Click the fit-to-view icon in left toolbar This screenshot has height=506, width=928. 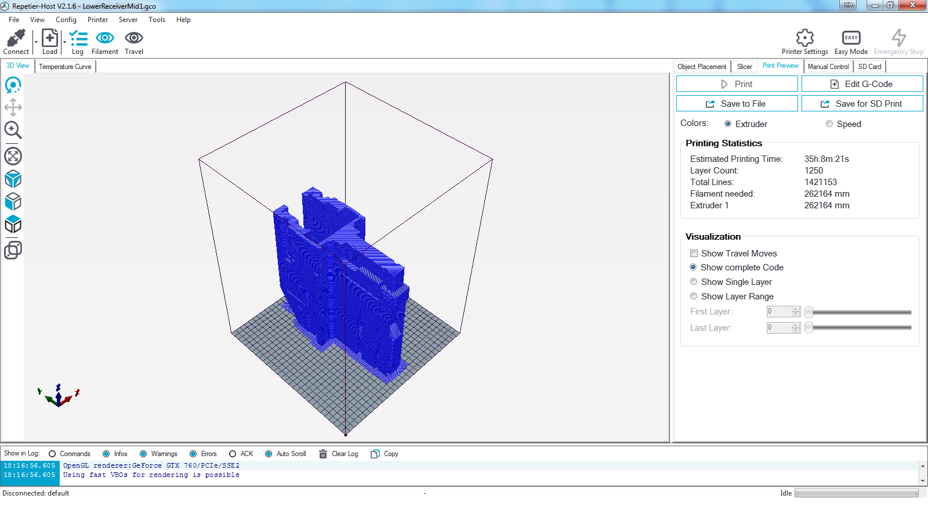tap(13, 156)
